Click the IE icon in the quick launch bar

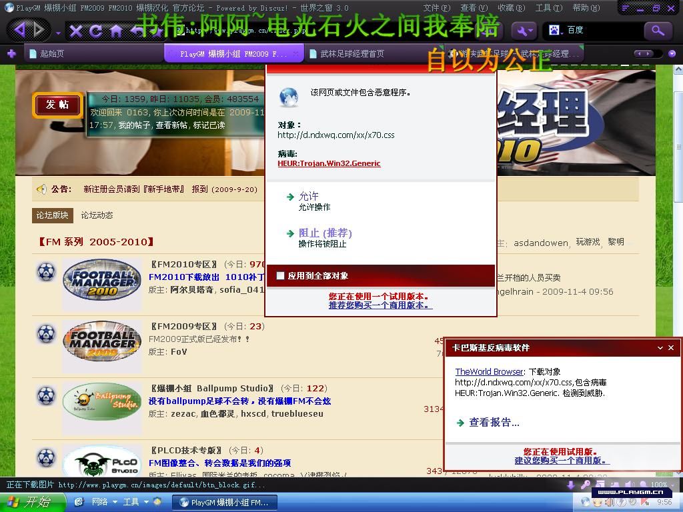pyautogui.click(x=79, y=502)
